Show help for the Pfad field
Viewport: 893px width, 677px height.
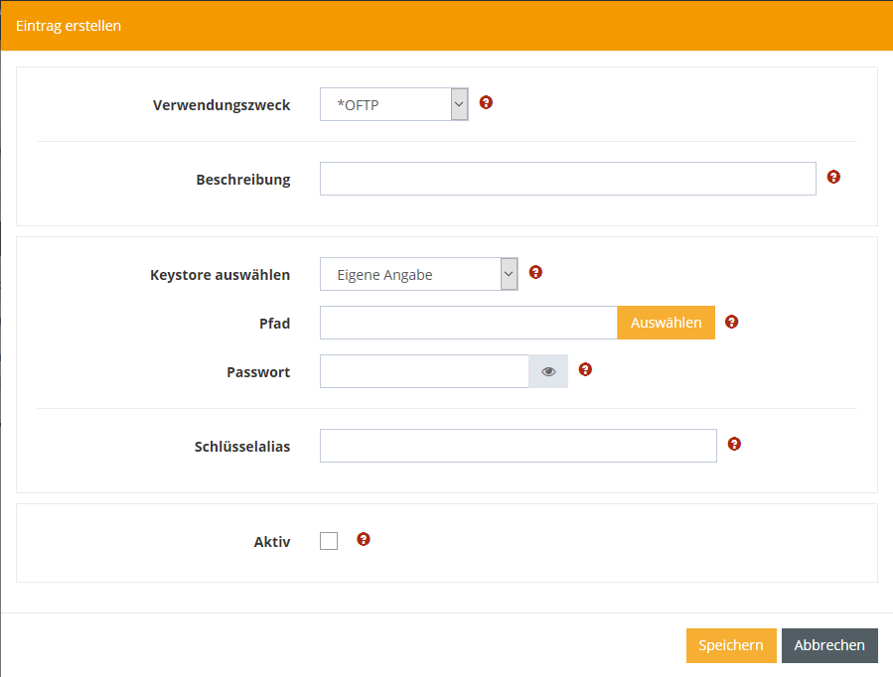732,322
